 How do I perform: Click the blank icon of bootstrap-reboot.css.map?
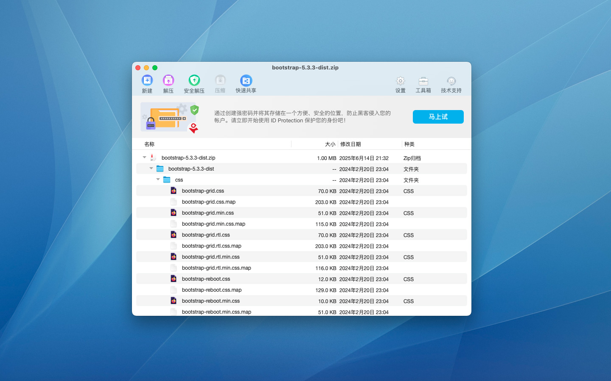coord(174,290)
